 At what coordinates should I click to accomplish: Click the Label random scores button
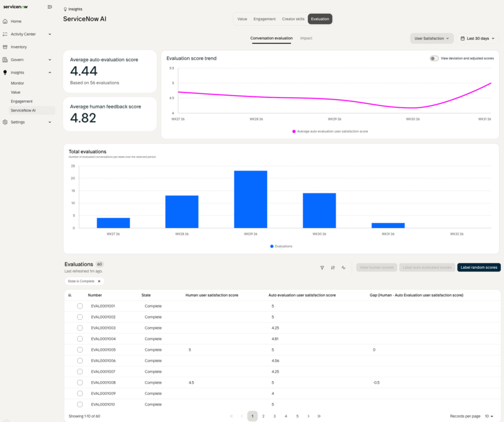coord(479,268)
